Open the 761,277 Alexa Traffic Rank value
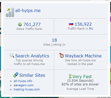The height and width of the screenshot is (98, 111). [32, 24]
